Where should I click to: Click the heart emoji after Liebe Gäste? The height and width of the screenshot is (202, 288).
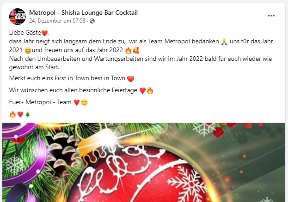click(x=45, y=33)
